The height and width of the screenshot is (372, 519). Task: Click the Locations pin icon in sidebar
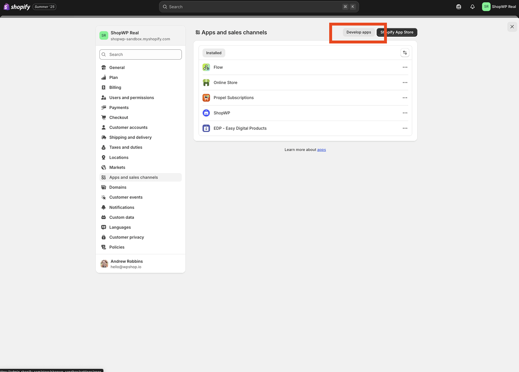pyautogui.click(x=104, y=157)
